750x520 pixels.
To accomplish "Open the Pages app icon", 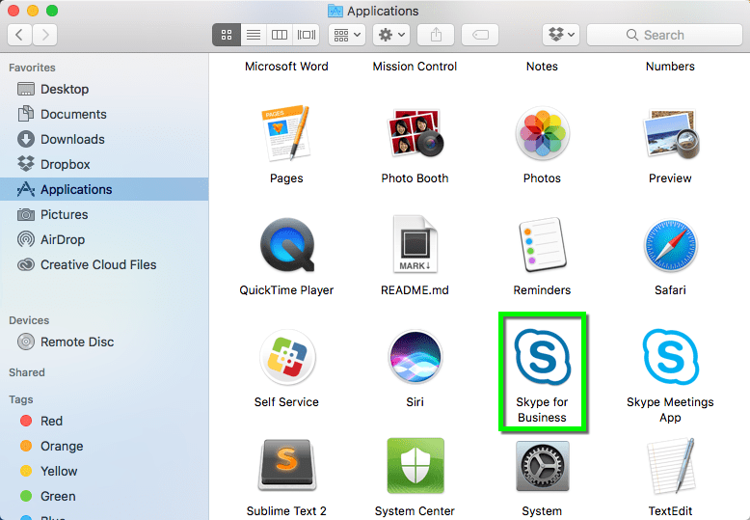I will tap(286, 132).
